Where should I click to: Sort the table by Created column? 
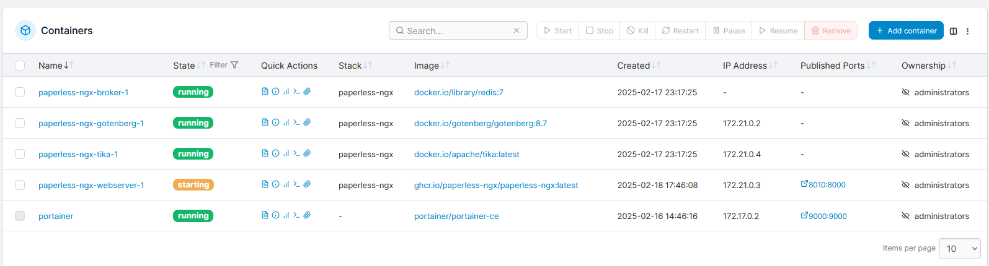click(x=639, y=66)
